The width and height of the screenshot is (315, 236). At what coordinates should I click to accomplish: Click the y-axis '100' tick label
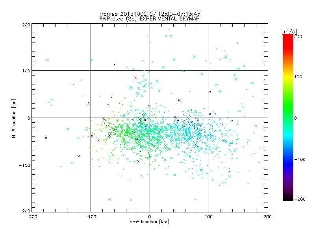point(26,71)
